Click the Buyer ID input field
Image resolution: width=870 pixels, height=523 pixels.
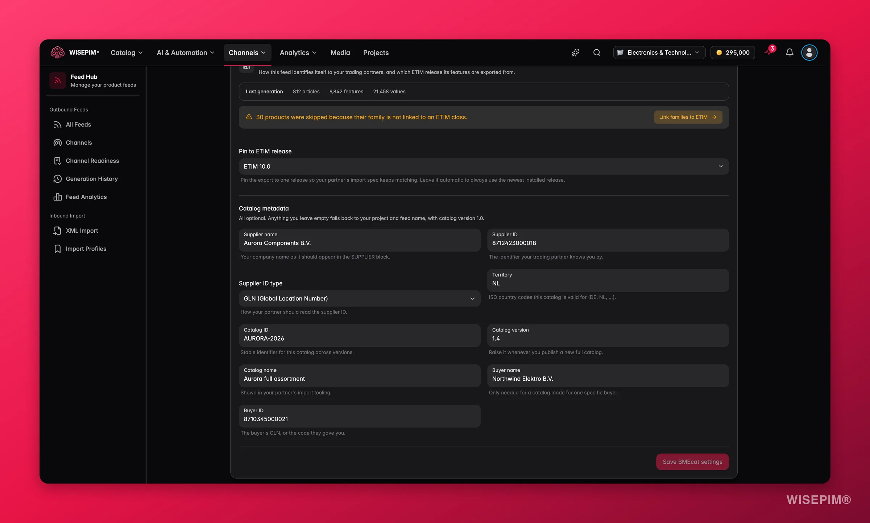point(359,416)
